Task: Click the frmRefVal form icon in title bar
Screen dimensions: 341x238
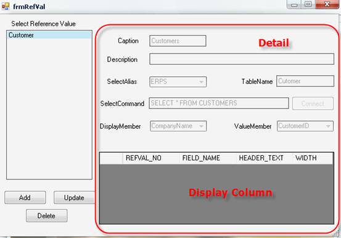Action: click(x=6, y=7)
